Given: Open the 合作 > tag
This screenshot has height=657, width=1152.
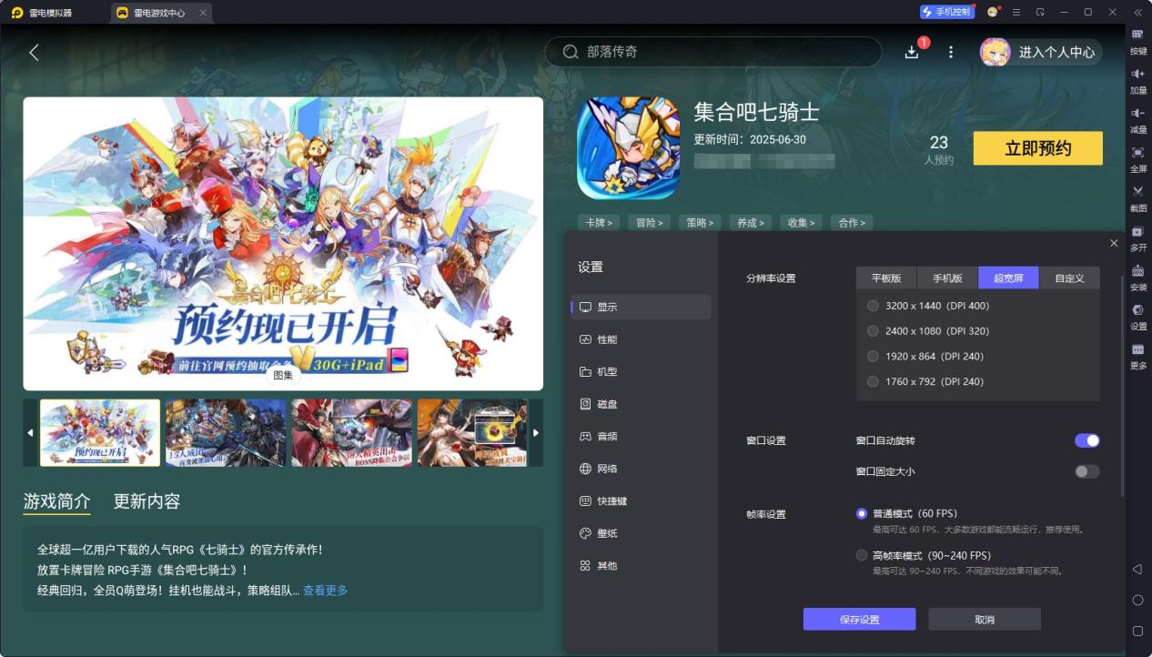Looking at the screenshot, I should click(x=853, y=222).
